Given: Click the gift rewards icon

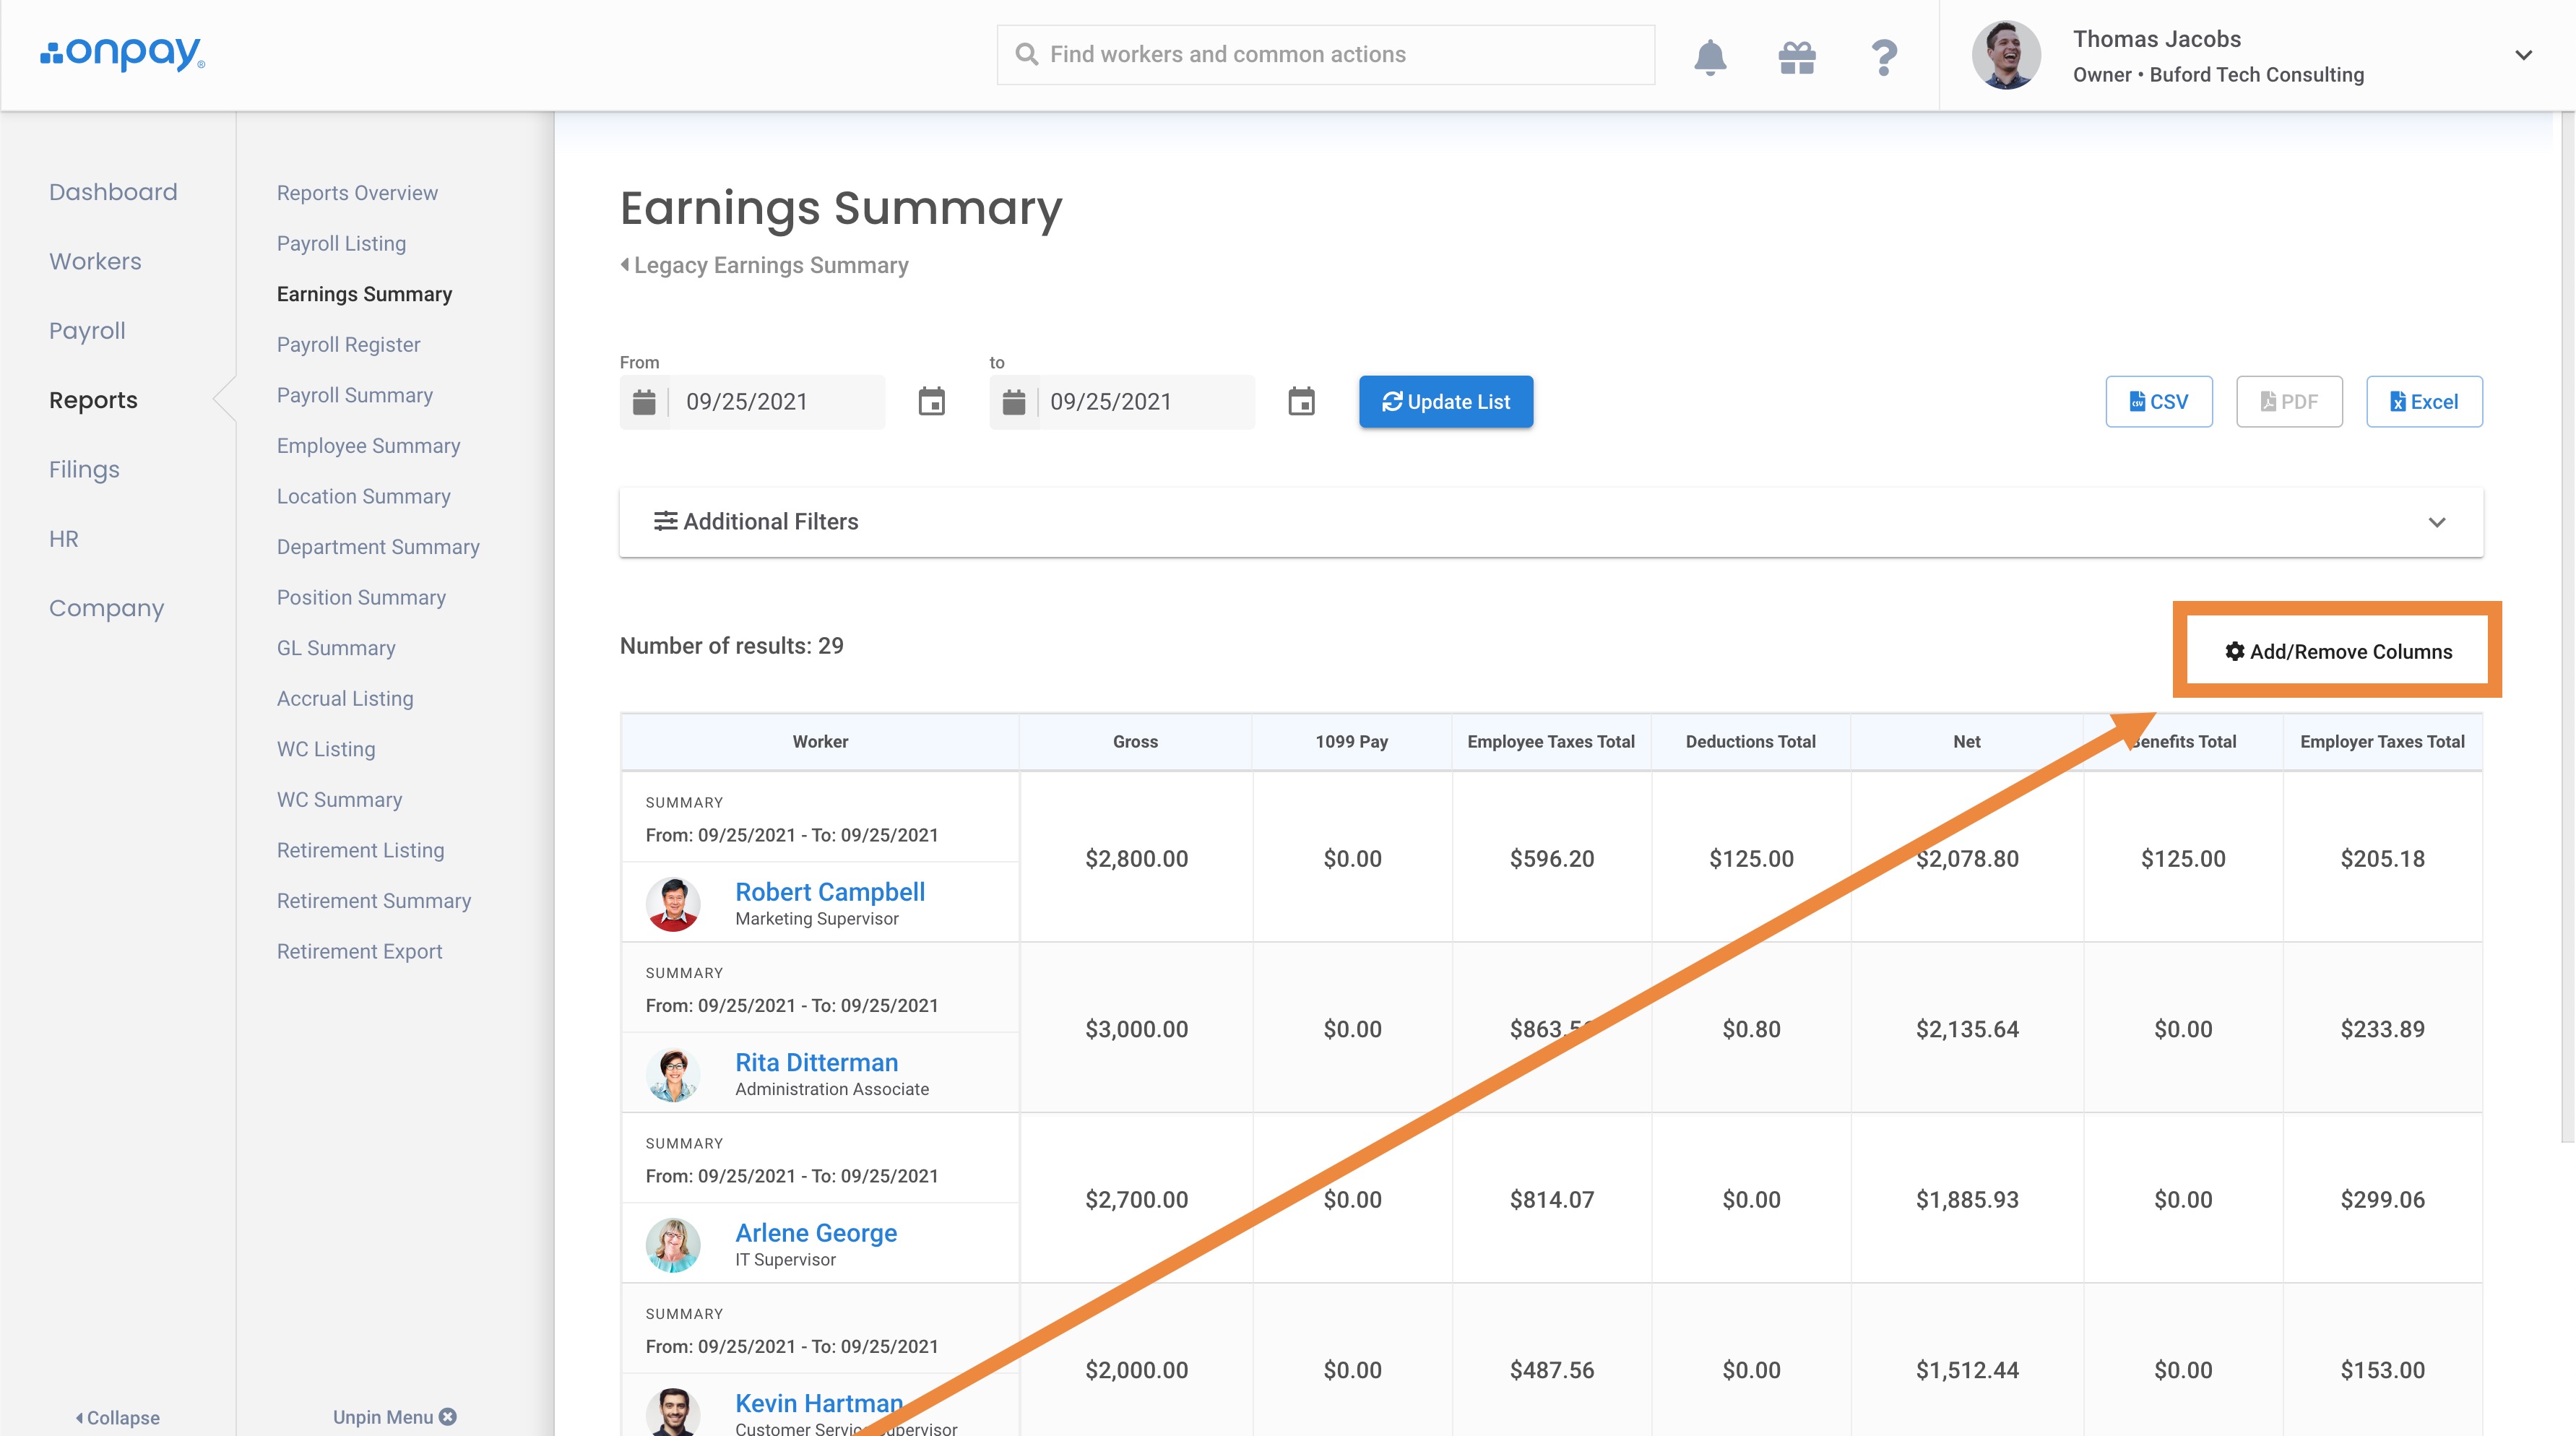Looking at the screenshot, I should click(x=1797, y=57).
